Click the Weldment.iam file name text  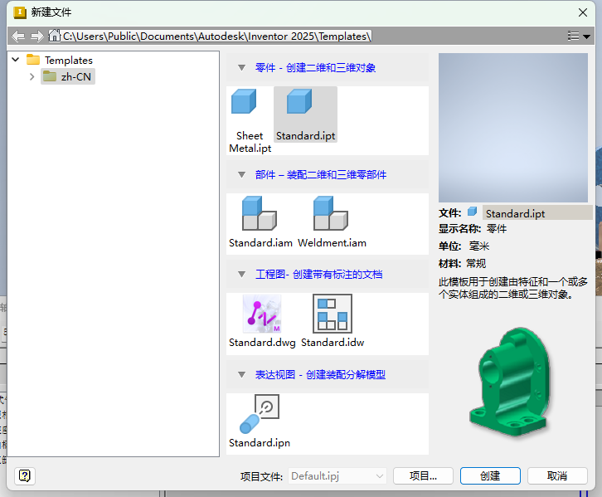[x=333, y=243]
